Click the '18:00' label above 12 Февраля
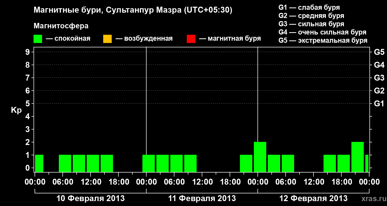387x206 pixels. [x=341, y=182]
